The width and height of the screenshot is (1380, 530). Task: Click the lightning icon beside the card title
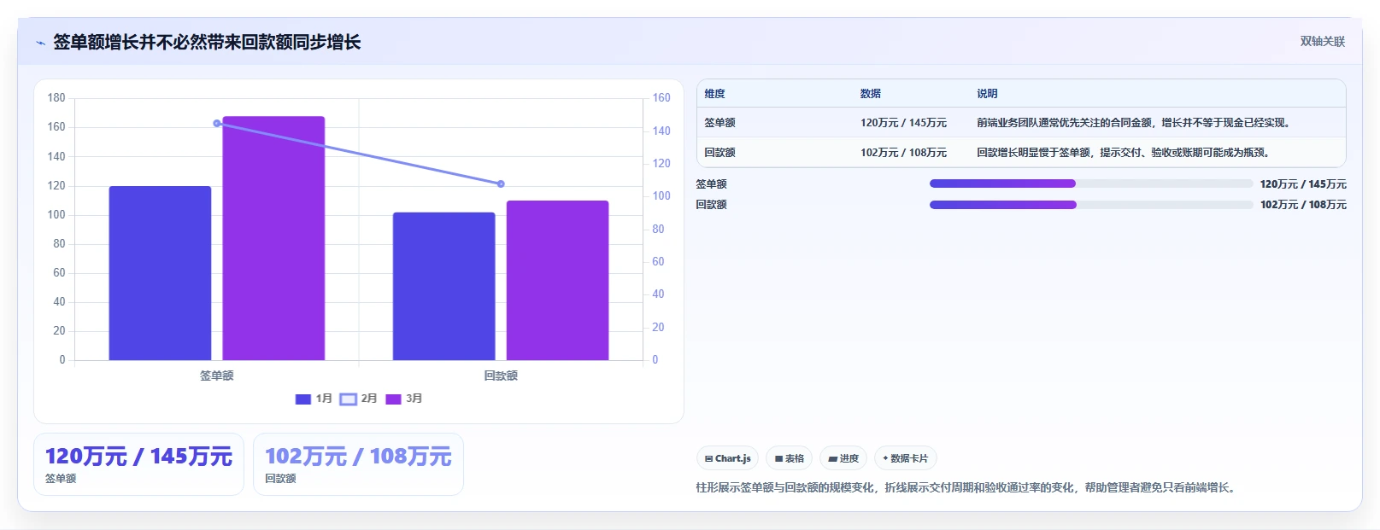pos(40,43)
